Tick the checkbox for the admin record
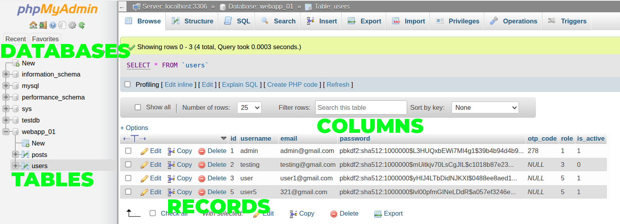Image resolution: width=620 pixels, height=224 pixels. click(x=128, y=151)
